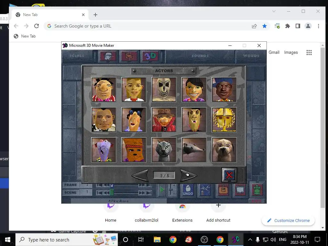
Task: Cancel the Actors browser with red X
Action: click(229, 175)
